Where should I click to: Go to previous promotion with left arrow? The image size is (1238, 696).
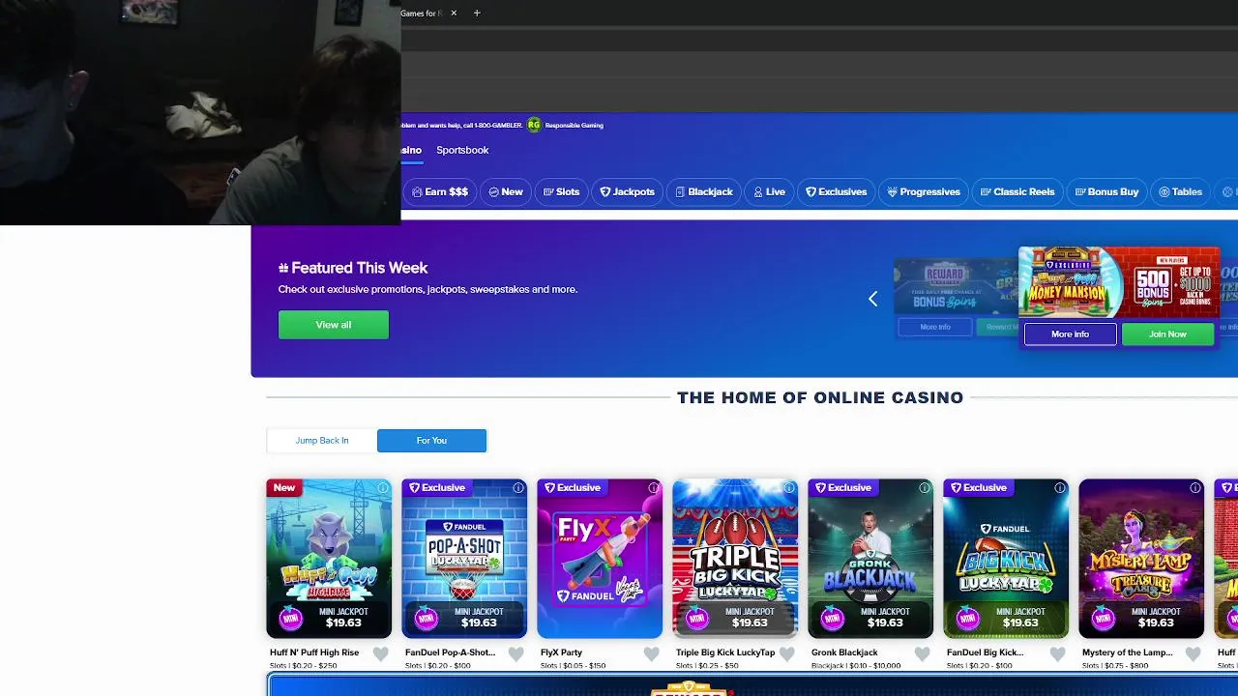point(872,300)
